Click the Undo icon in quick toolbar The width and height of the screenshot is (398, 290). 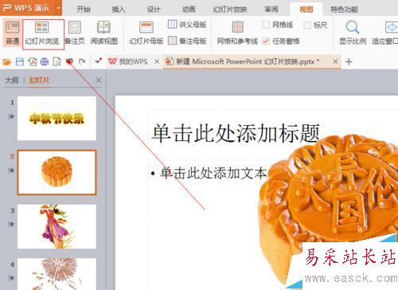click(69, 61)
